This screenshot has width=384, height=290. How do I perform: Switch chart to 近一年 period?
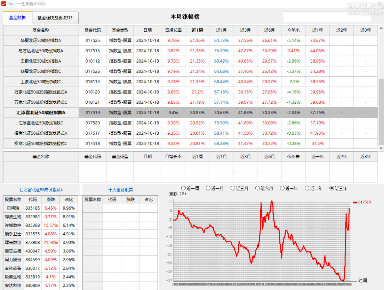282,188
